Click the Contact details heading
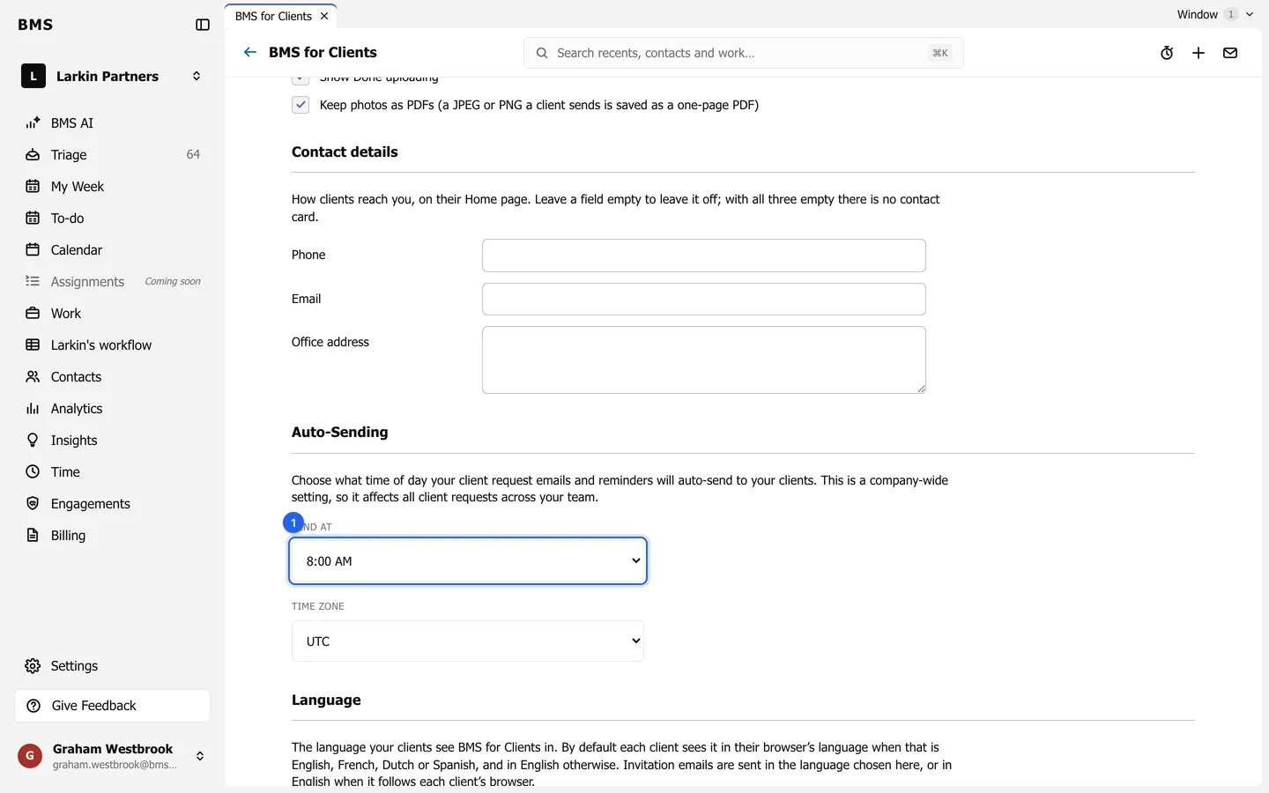 pyautogui.click(x=345, y=152)
